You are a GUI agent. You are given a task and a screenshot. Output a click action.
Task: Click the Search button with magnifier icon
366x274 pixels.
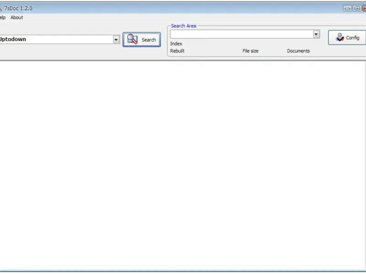(x=142, y=40)
